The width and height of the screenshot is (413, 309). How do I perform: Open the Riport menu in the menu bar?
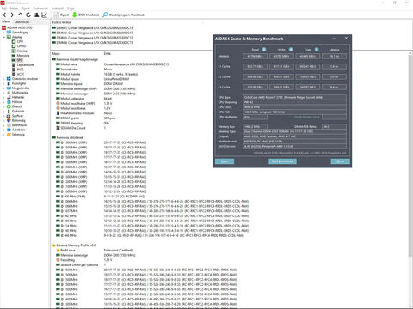[x=26, y=9]
